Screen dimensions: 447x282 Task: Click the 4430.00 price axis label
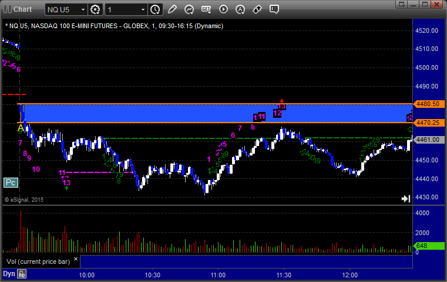click(x=427, y=197)
